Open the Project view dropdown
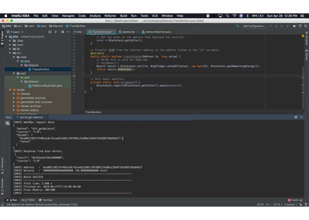Screen dimensions: 309x220 [15, 32]
